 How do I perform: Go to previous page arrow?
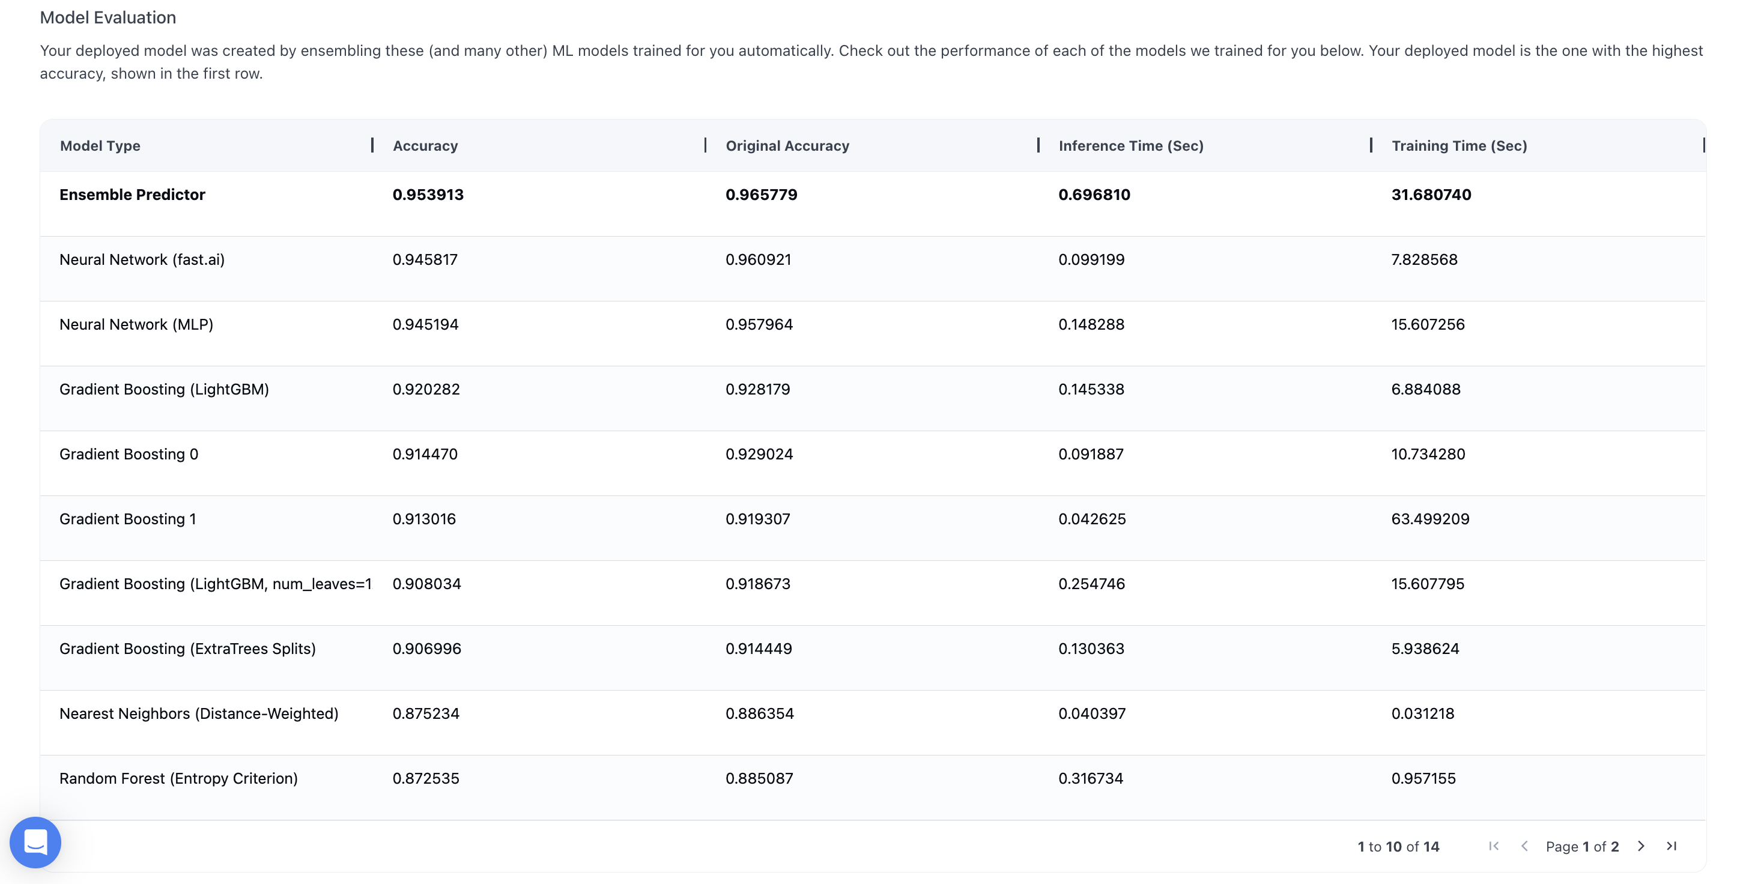(1525, 846)
